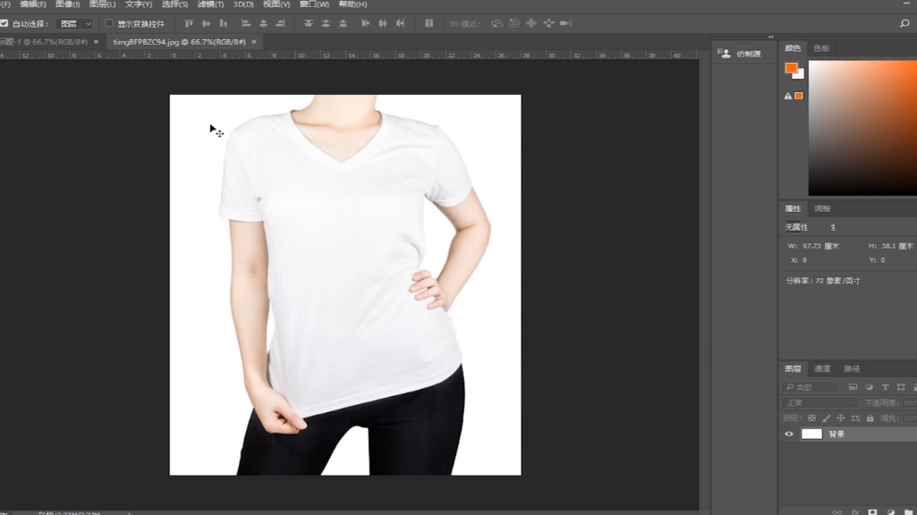Click the Align right edges icon
This screenshot has width=917, height=515.
[x=281, y=23]
